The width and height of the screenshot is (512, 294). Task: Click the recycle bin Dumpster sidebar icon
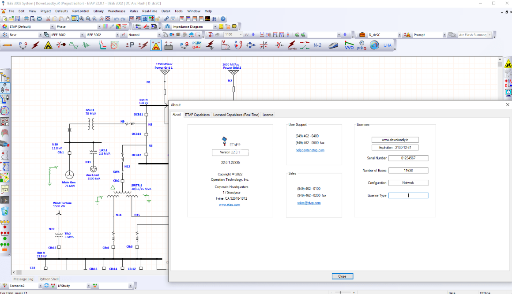tap(5, 212)
